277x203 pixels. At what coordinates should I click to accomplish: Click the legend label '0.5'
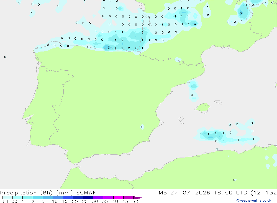[15, 201]
